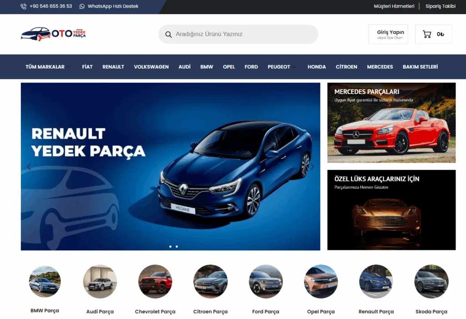This screenshot has width=466, height=319.
Task: Open the Mercedes menu item
Action: point(380,67)
